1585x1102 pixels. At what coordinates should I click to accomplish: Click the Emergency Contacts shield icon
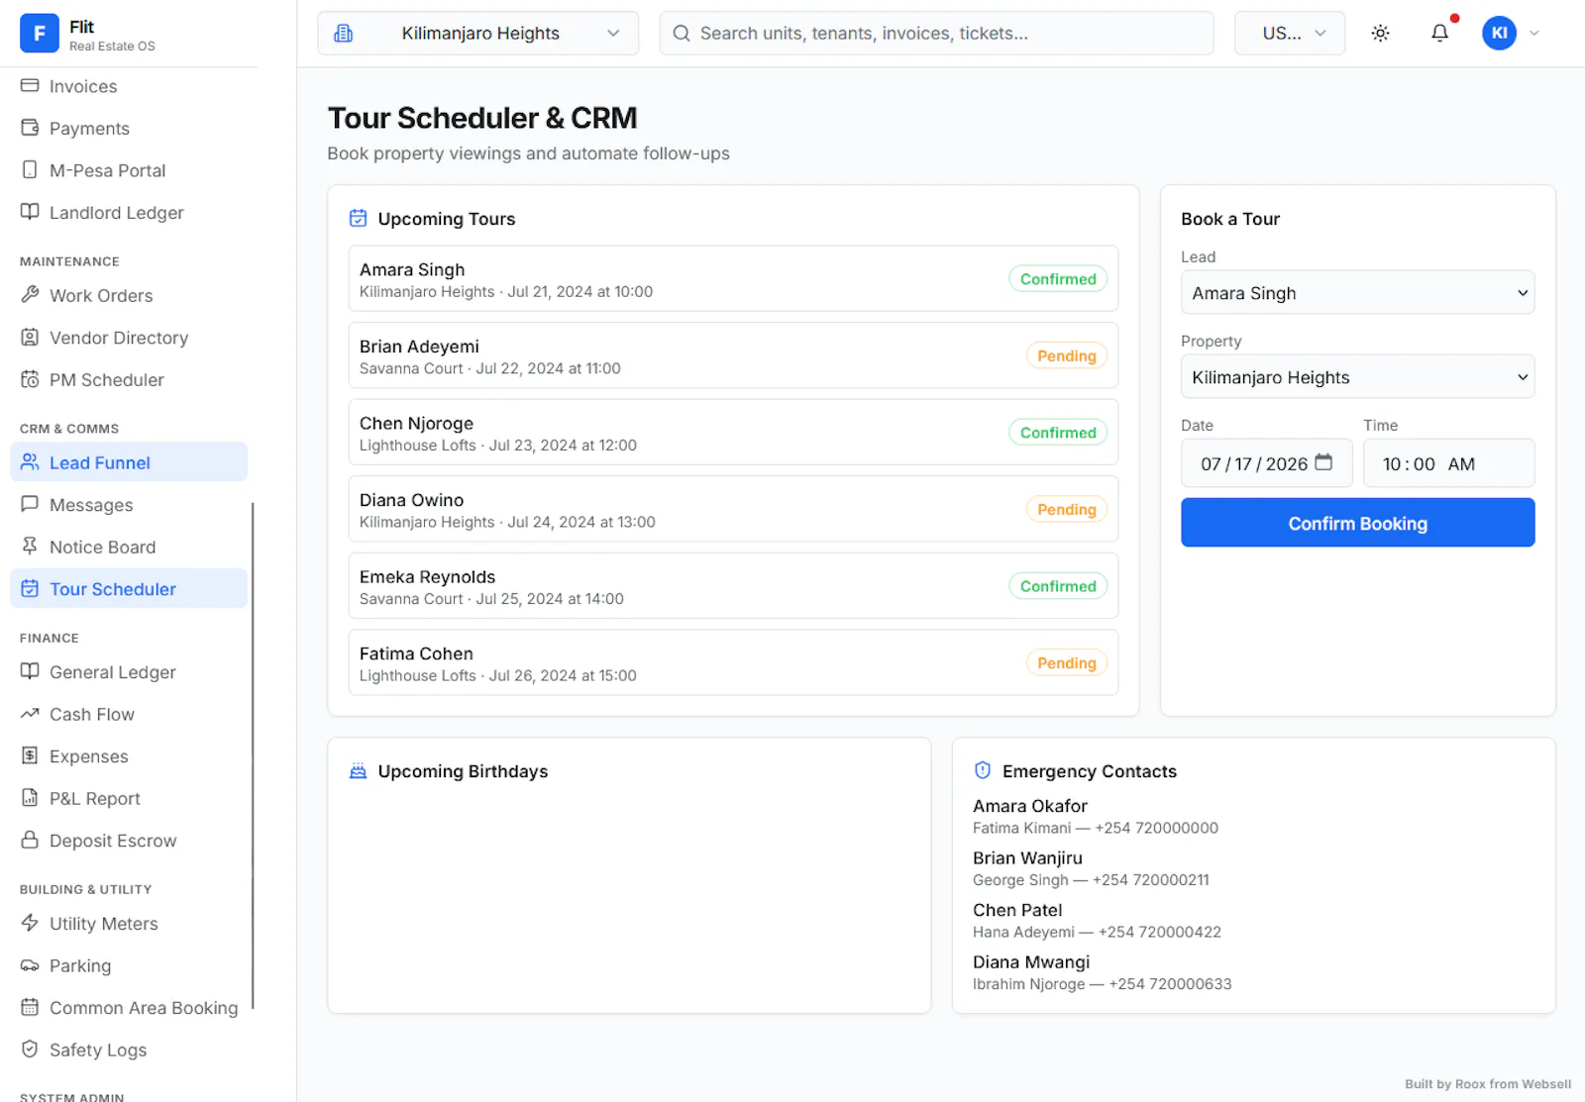983,770
